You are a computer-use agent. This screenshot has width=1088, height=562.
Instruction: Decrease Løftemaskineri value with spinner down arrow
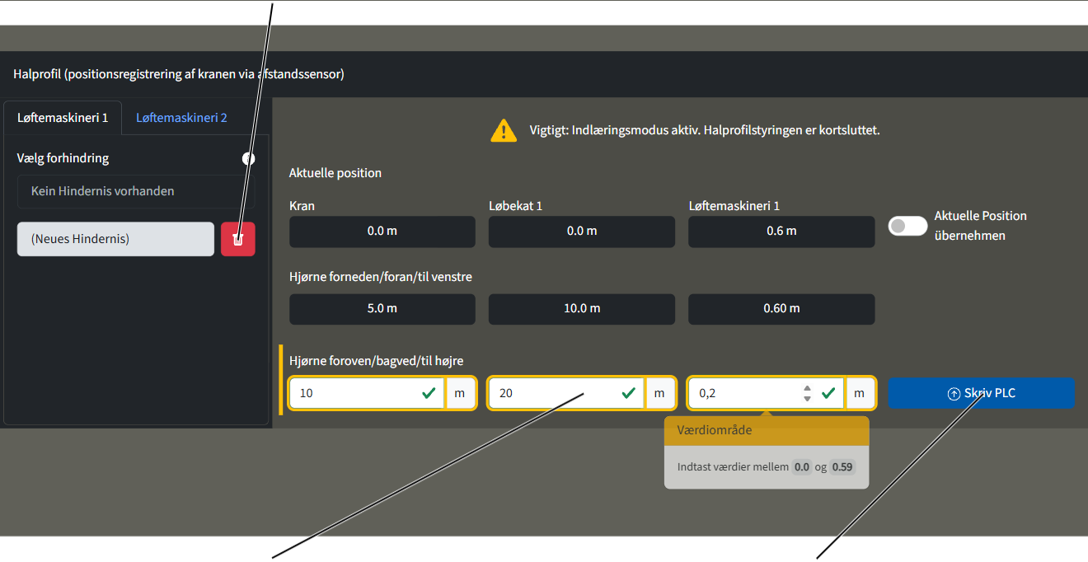807,399
